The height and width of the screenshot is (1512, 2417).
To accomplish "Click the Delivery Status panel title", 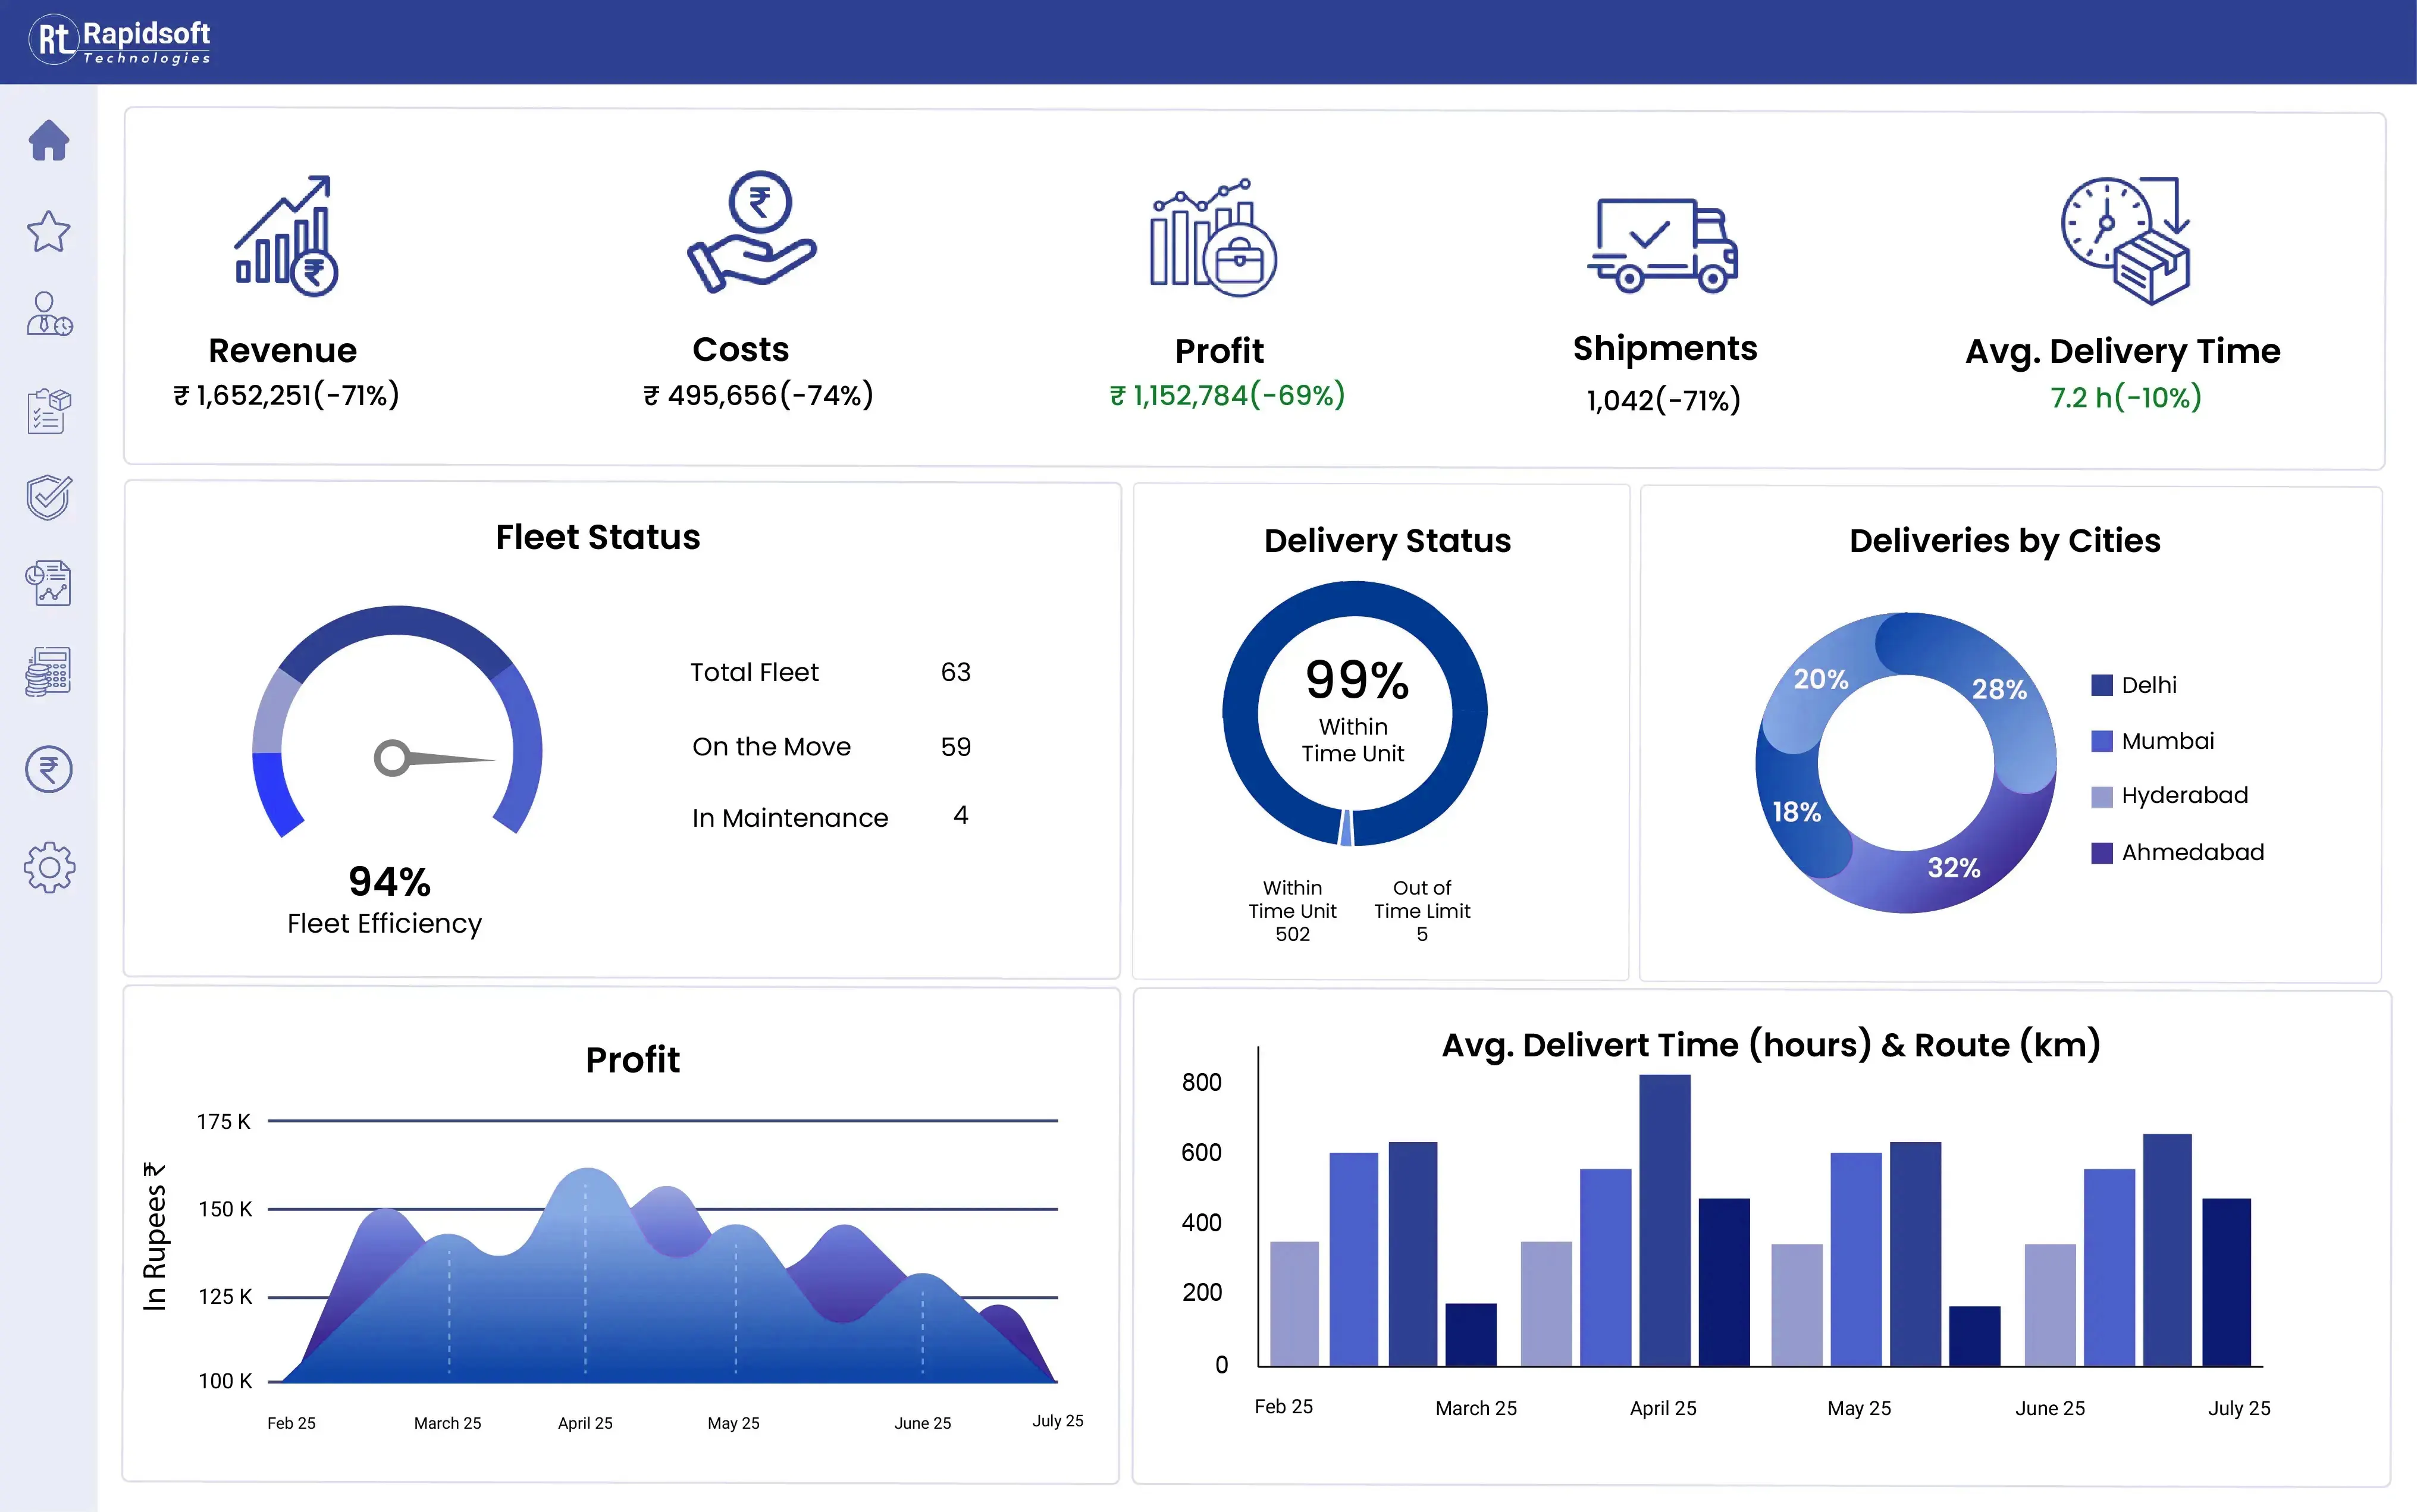I will click(1387, 541).
